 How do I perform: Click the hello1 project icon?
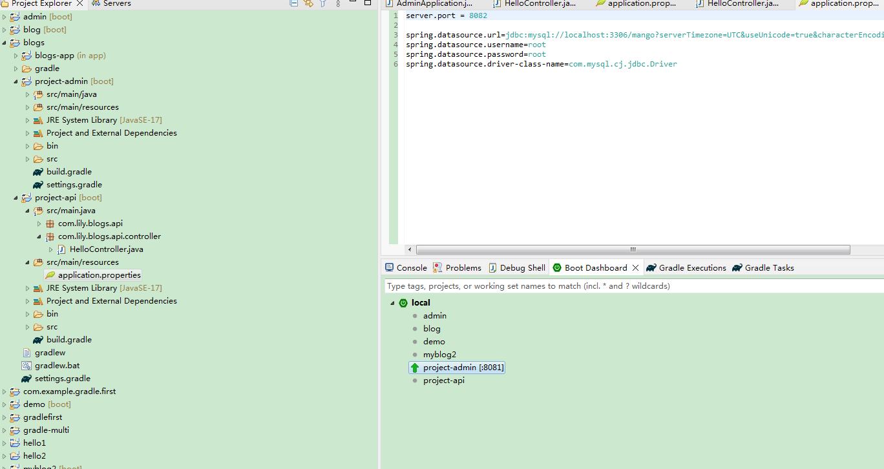coord(15,443)
